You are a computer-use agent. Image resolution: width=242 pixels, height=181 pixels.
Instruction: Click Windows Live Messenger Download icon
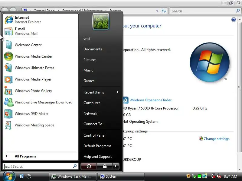(x=9, y=102)
